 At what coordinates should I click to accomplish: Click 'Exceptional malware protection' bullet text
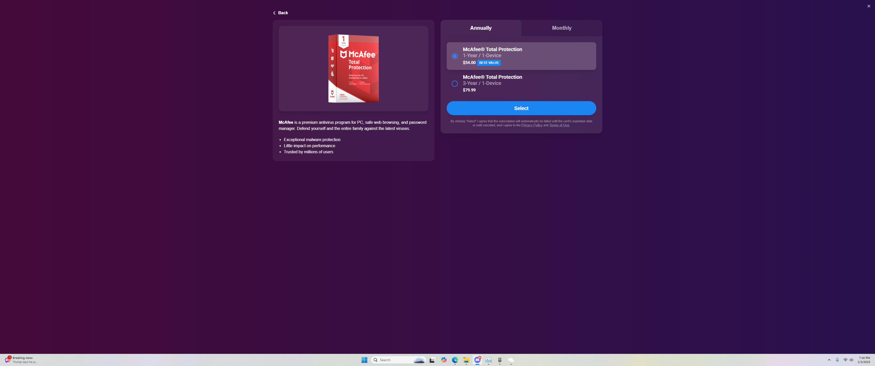312,140
